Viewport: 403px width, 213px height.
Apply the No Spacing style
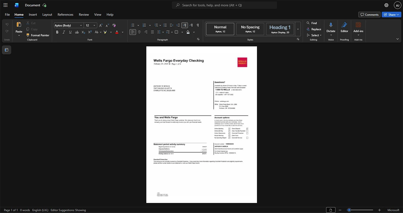tap(250, 29)
